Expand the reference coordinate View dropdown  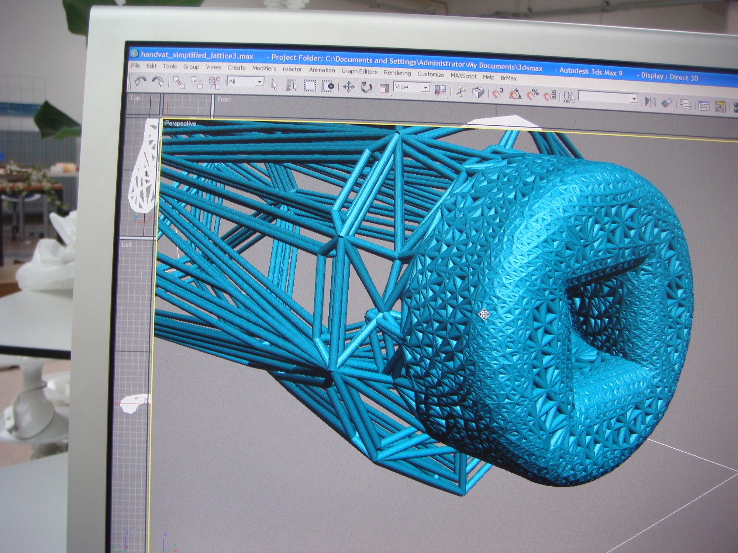coord(425,87)
